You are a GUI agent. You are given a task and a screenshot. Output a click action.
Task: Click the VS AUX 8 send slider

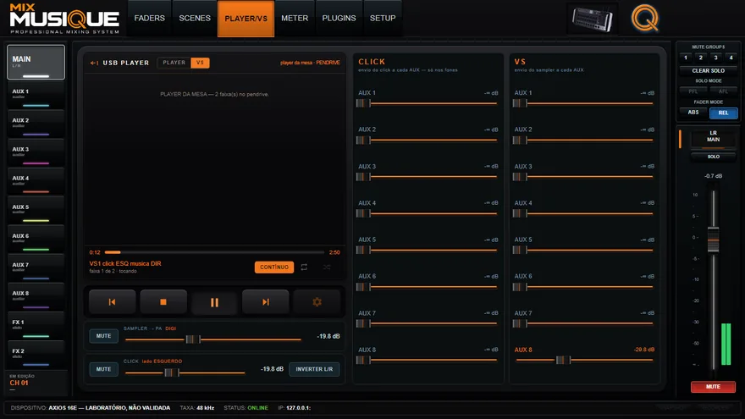point(584,360)
